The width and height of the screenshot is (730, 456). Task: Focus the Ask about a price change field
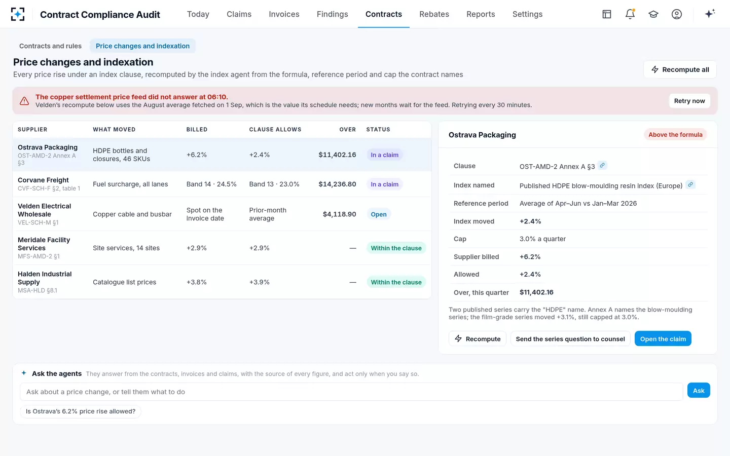(x=351, y=392)
